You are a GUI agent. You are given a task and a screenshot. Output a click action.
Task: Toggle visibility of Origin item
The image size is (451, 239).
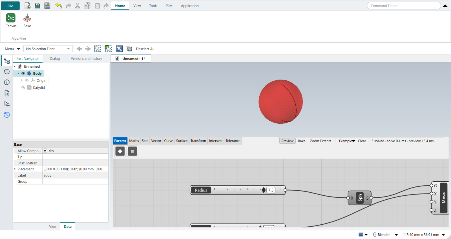pyautogui.click(x=27, y=80)
